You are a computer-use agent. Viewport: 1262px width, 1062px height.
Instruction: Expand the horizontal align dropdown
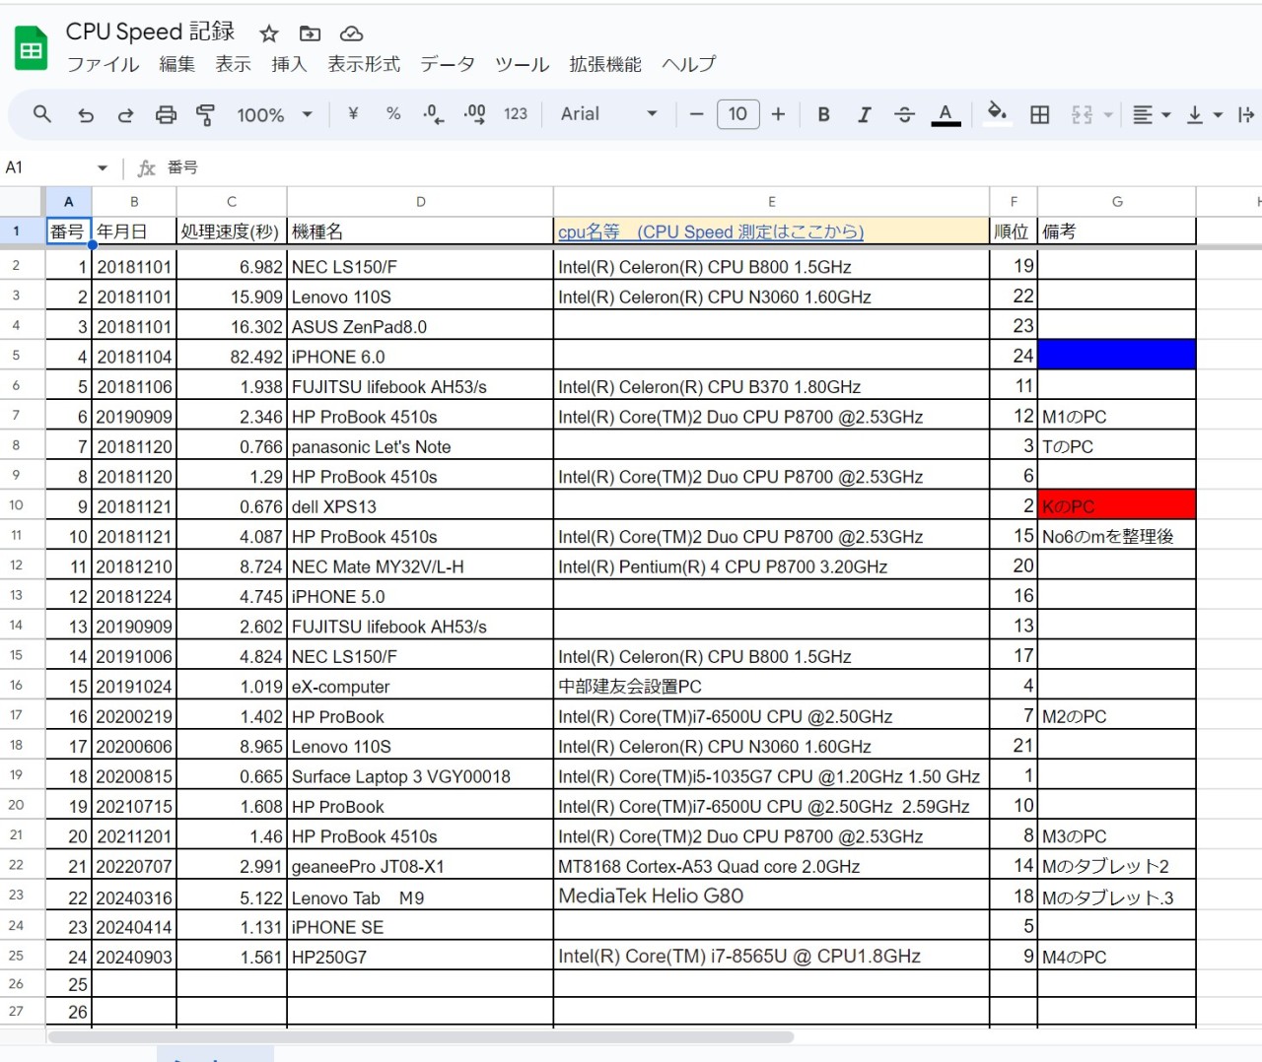point(1151,115)
